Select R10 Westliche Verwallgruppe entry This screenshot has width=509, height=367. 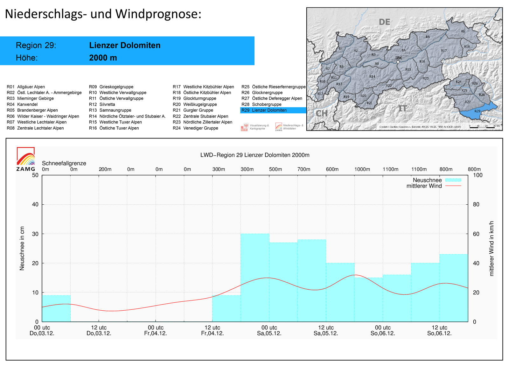(118, 93)
